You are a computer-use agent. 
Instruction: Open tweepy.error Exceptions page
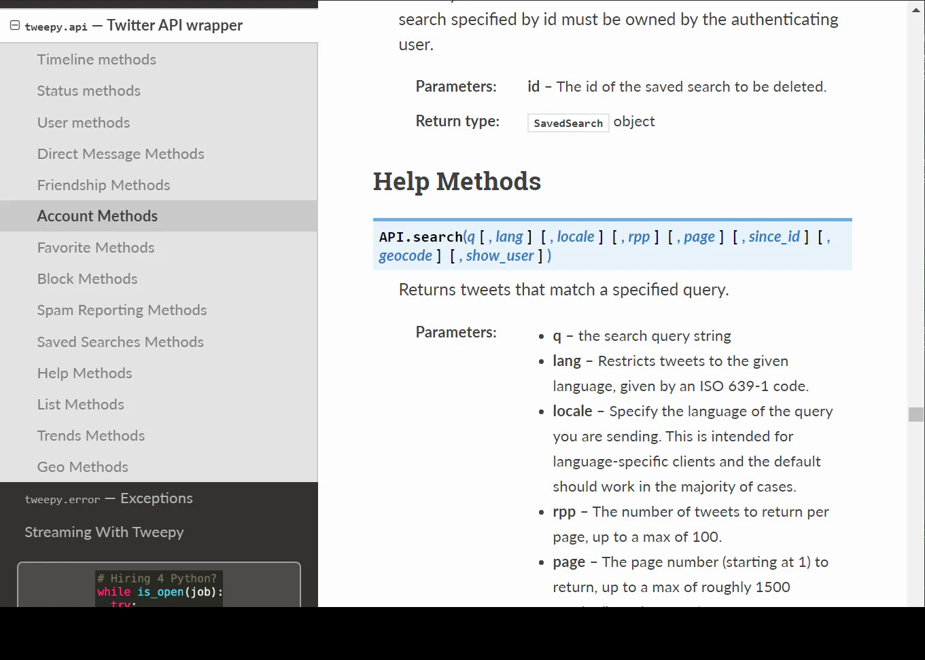coord(109,499)
